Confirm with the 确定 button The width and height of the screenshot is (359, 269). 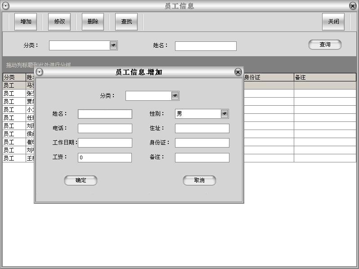coord(81,180)
